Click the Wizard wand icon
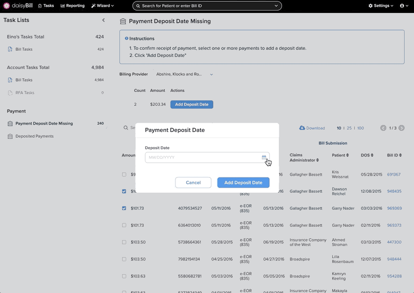The width and height of the screenshot is (414, 293). (93, 6)
